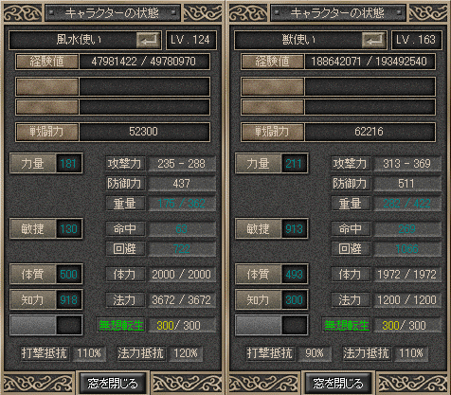Click the return arrow icon beside 獣使い

(373, 41)
